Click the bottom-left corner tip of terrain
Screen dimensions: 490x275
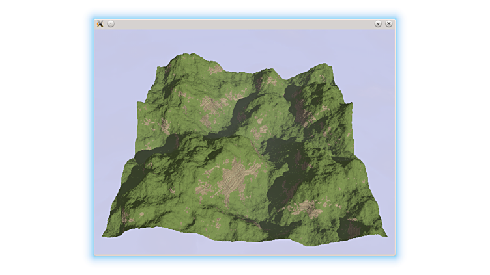[104, 235]
